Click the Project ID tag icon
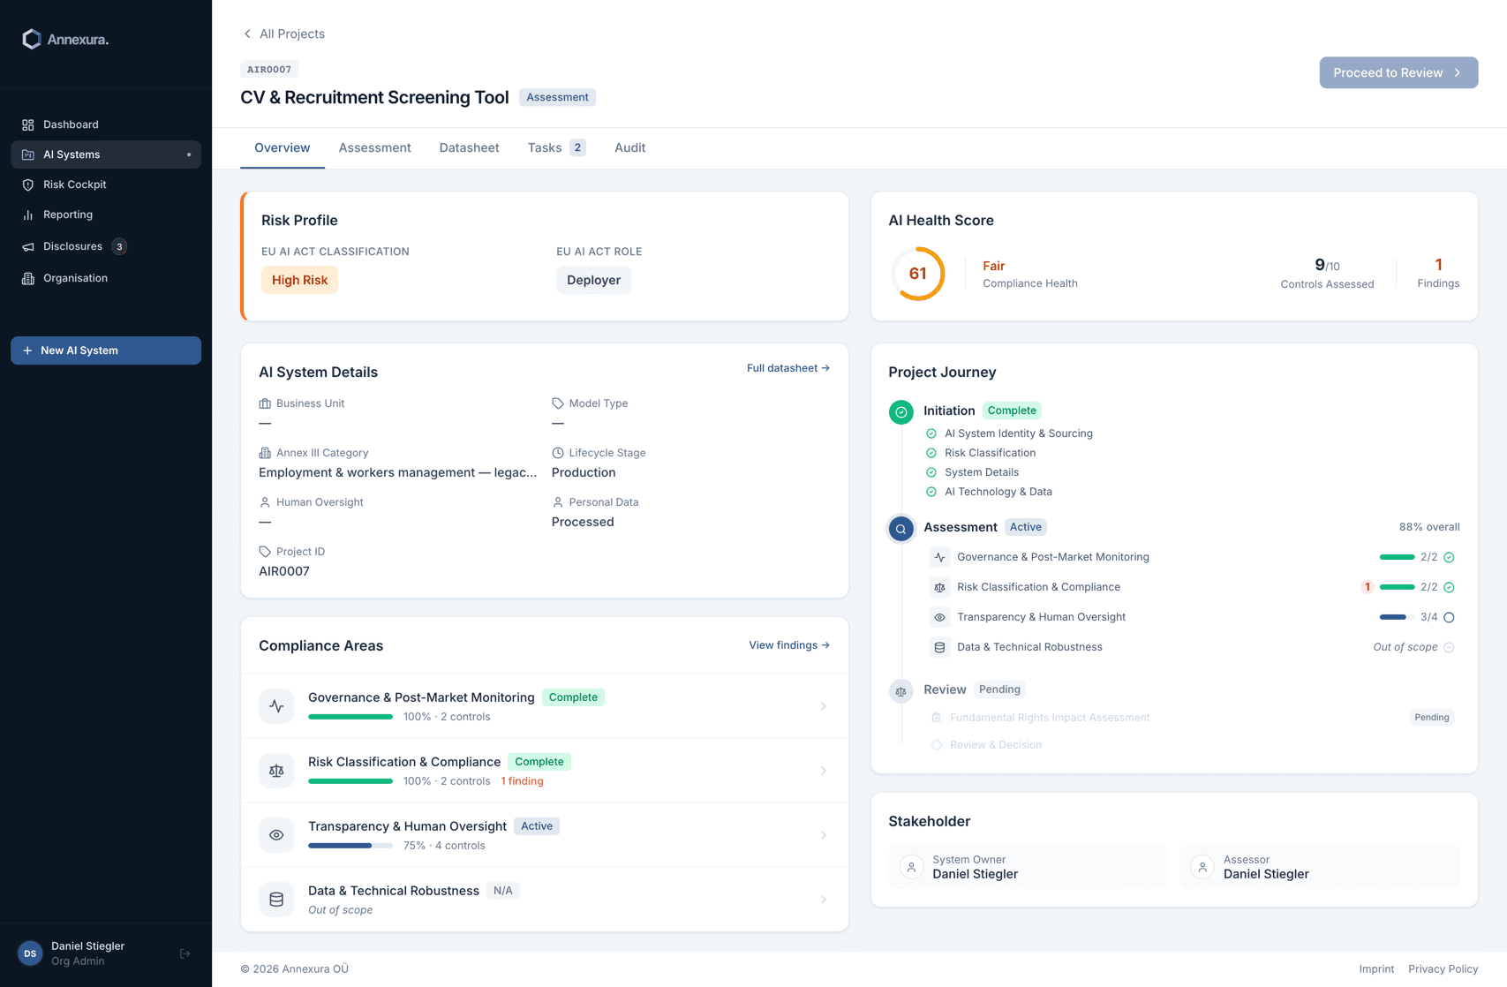1507x987 pixels. point(265,552)
